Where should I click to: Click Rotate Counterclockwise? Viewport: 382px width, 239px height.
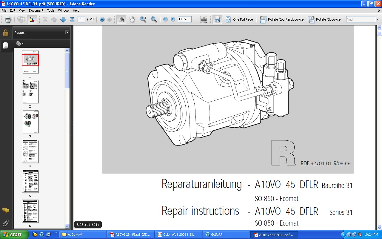[282, 19]
